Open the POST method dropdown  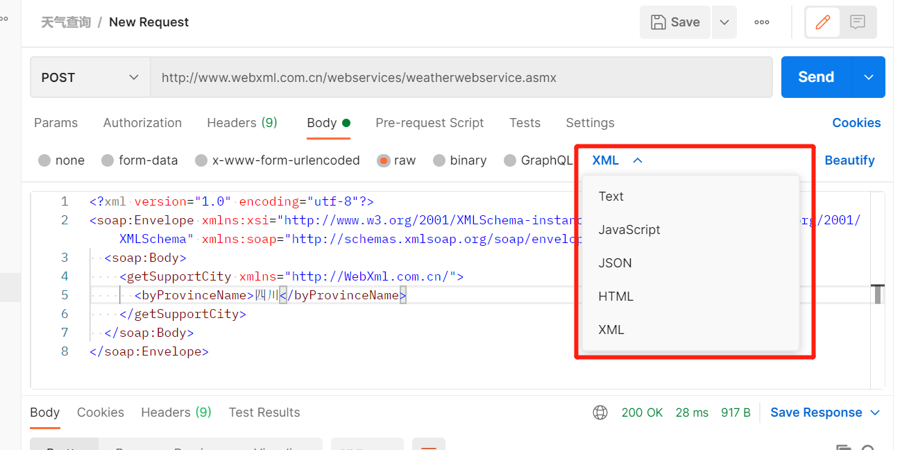point(90,77)
